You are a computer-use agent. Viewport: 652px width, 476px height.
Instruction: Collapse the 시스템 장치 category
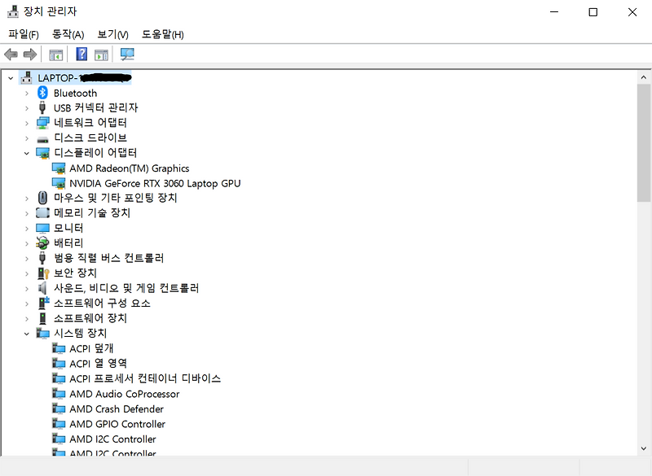coord(27,333)
